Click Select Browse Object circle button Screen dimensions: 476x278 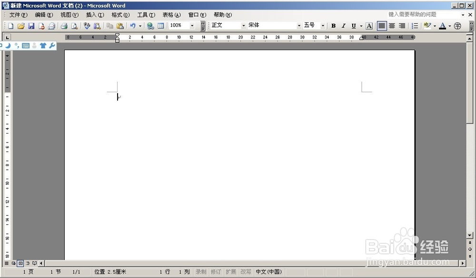pyautogui.click(x=470, y=249)
